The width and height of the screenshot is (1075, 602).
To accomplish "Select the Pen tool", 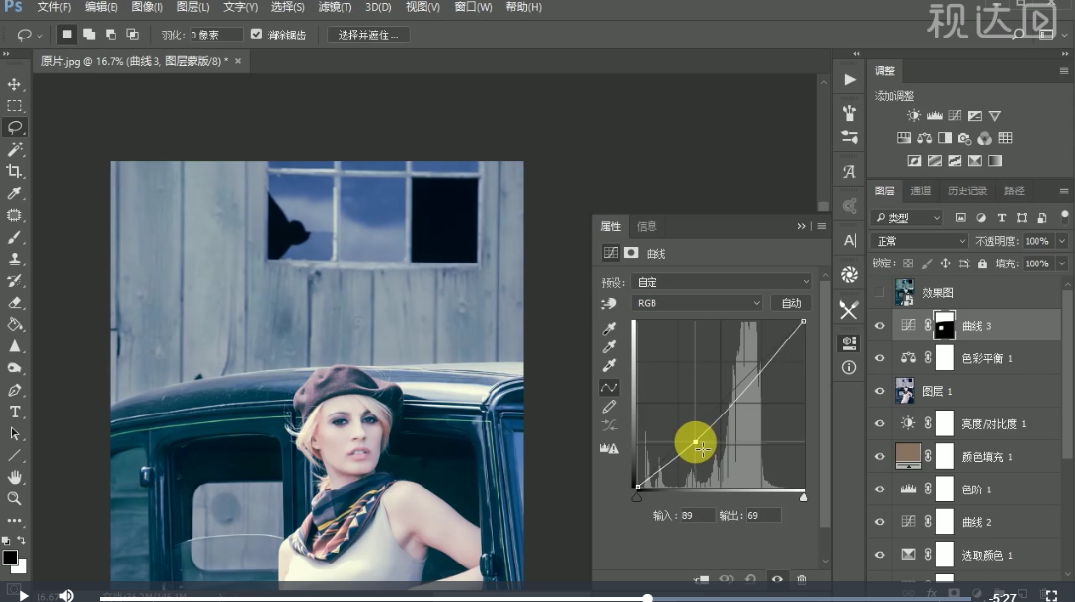I will point(14,390).
